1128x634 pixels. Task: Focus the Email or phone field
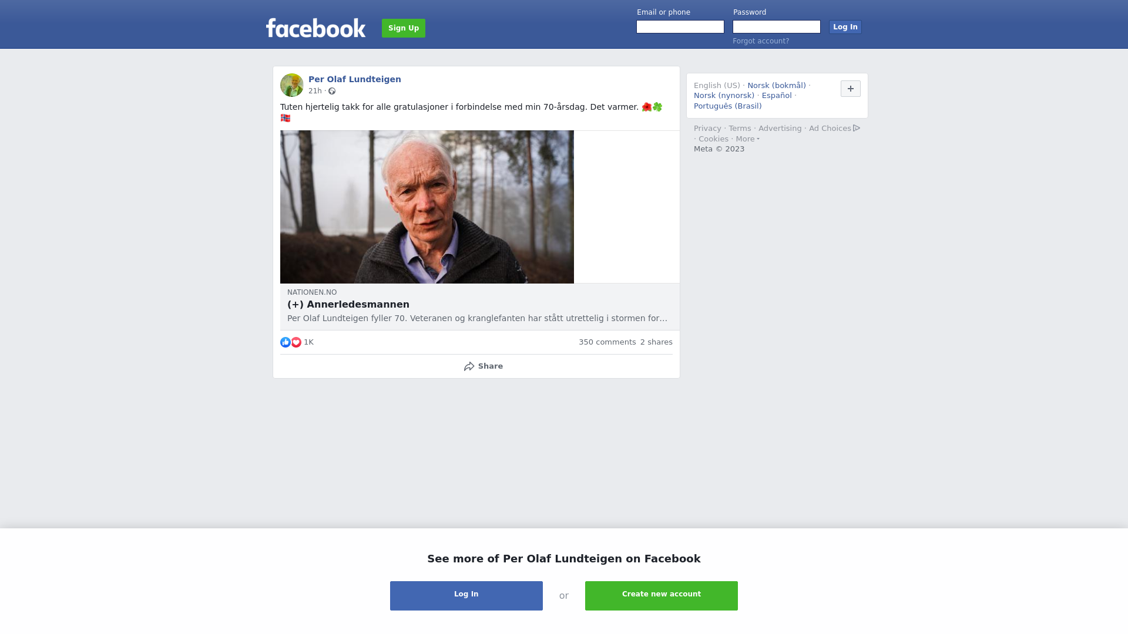coord(680,27)
